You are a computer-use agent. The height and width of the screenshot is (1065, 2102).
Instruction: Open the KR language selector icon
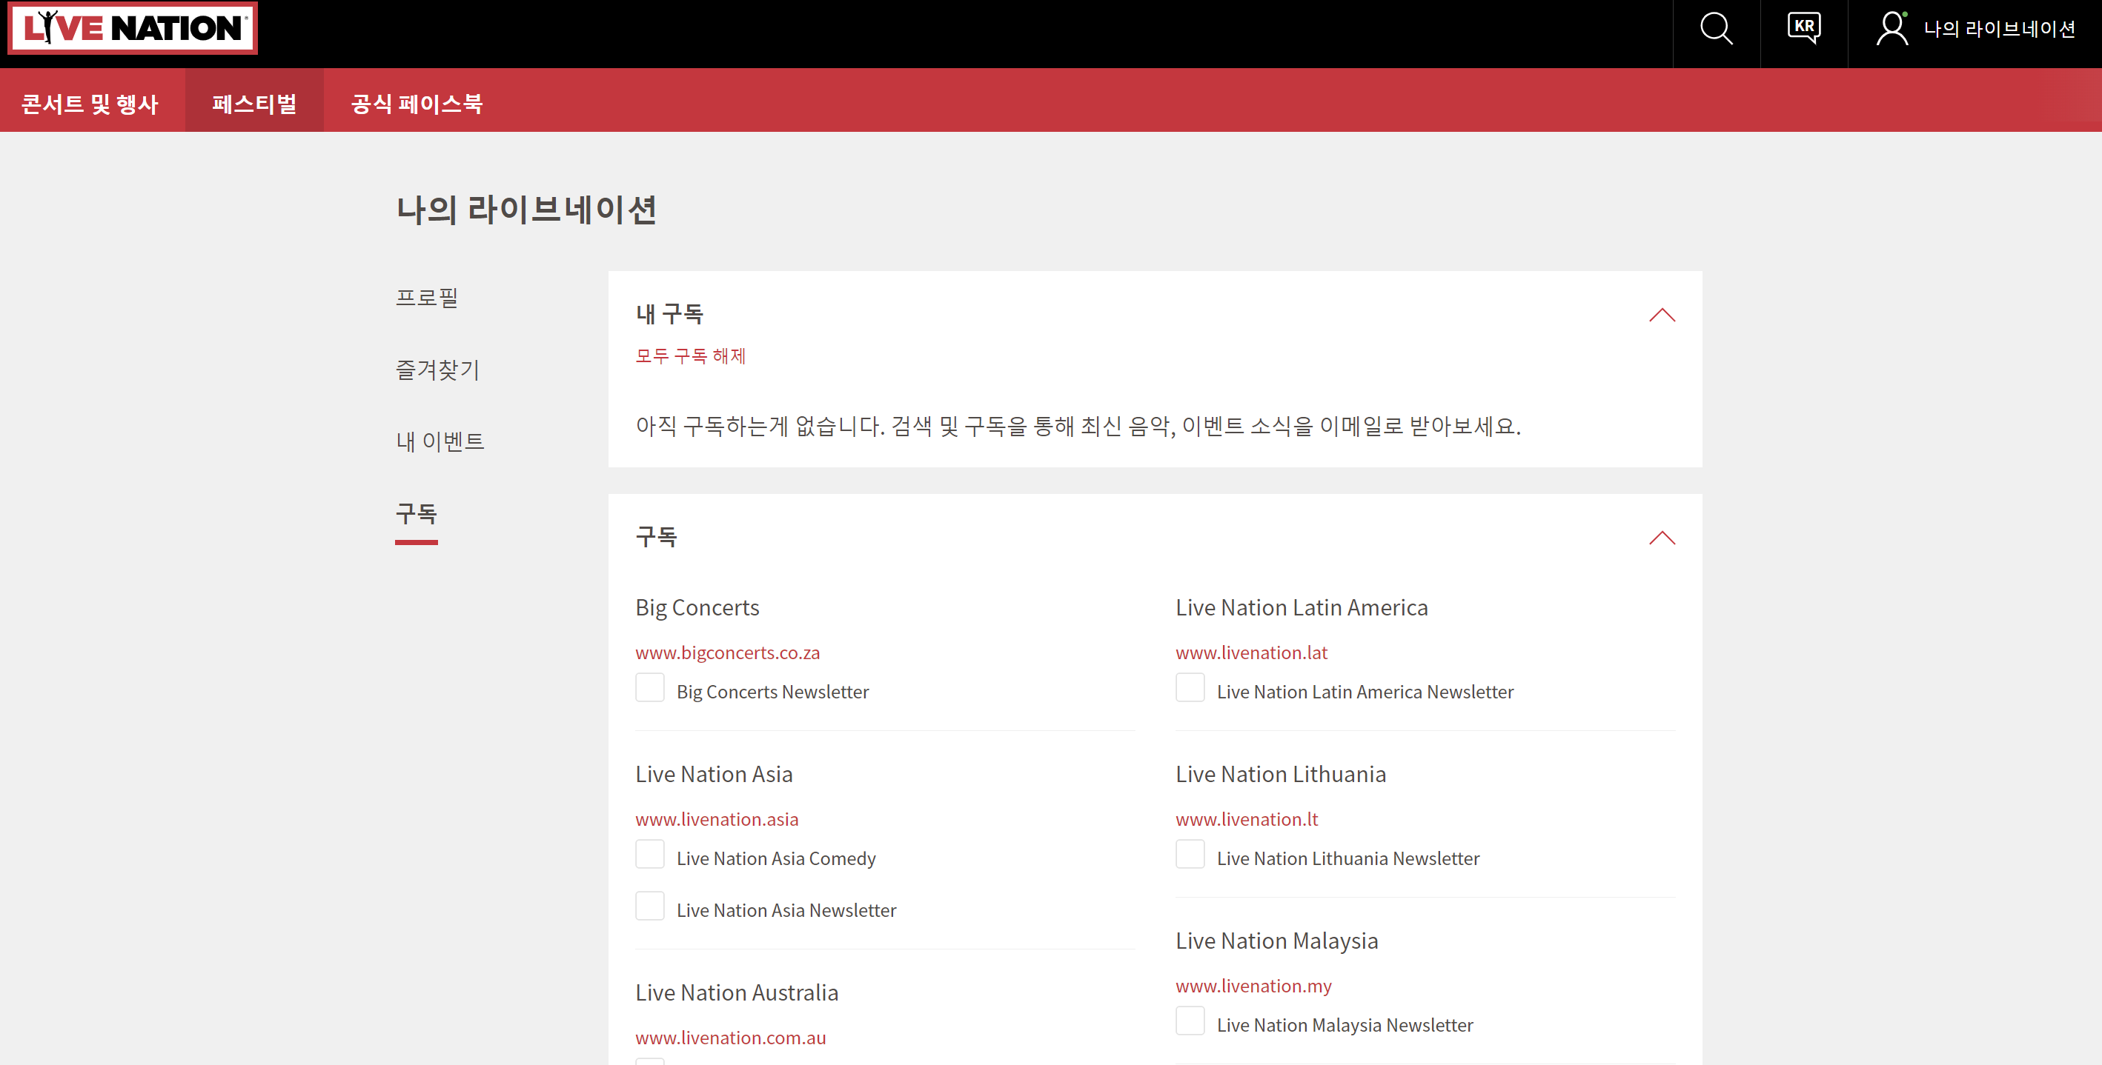tap(1803, 29)
